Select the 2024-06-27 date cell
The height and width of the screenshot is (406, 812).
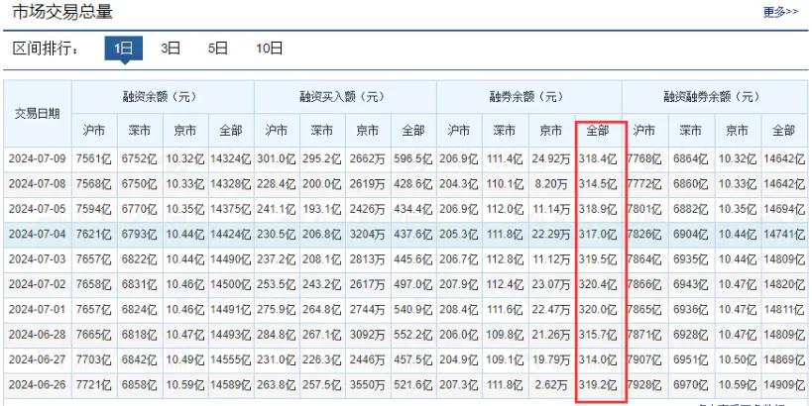tap(38, 360)
